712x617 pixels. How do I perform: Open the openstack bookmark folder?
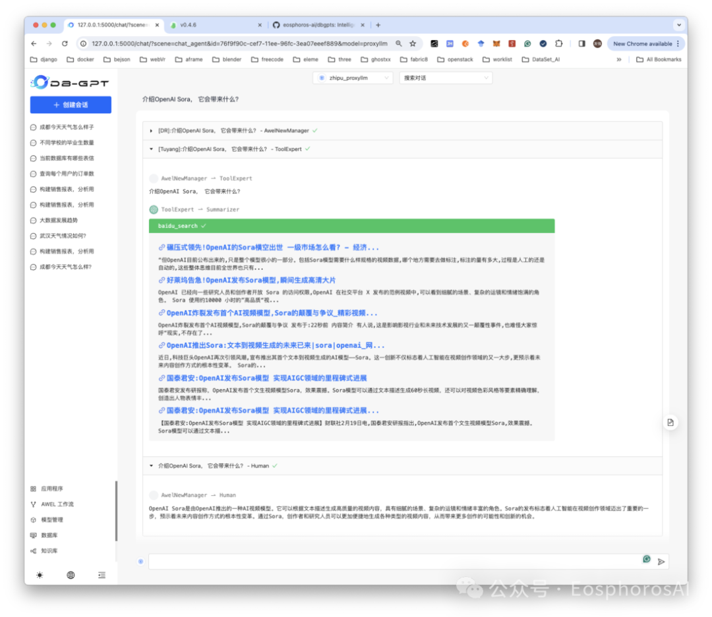pos(456,59)
